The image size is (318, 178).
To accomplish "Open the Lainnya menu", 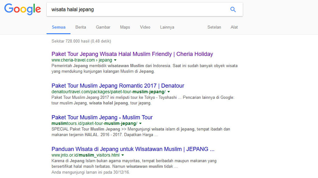I will tap(167, 27).
